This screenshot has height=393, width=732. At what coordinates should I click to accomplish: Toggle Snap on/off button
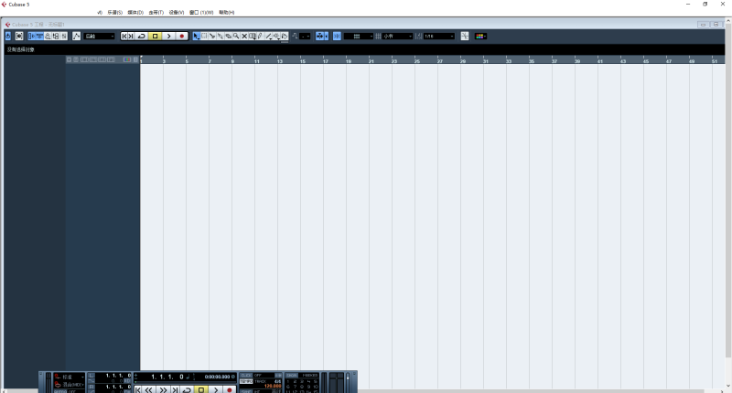pyautogui.click(x=337, y=36)
